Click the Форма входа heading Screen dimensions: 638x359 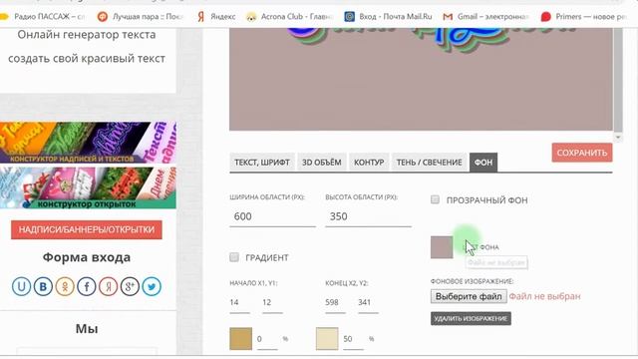point(87,257)
